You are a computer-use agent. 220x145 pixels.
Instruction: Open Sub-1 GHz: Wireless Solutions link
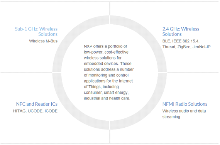(36, 32)
